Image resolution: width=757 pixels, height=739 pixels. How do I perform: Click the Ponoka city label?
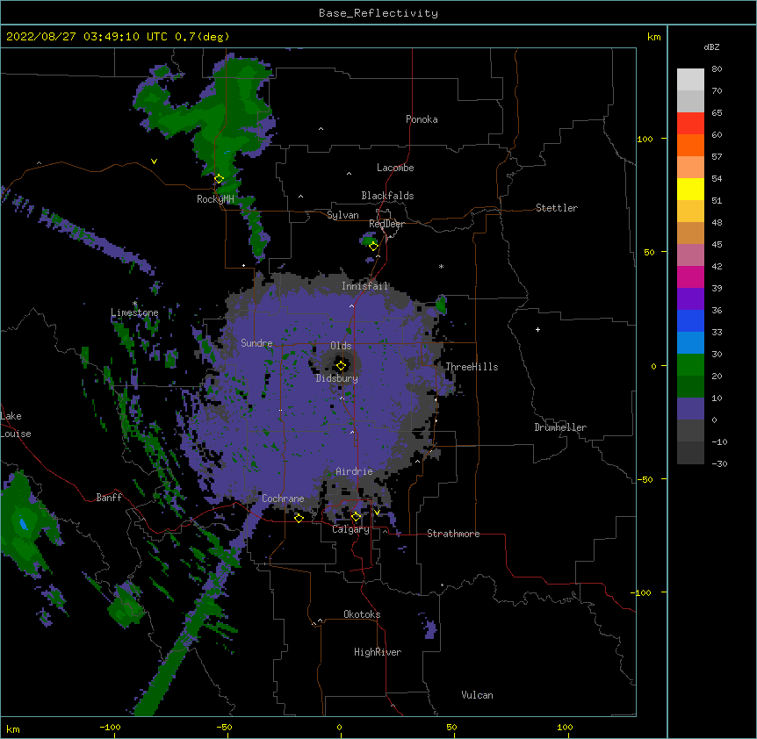[x=422, y=119]
